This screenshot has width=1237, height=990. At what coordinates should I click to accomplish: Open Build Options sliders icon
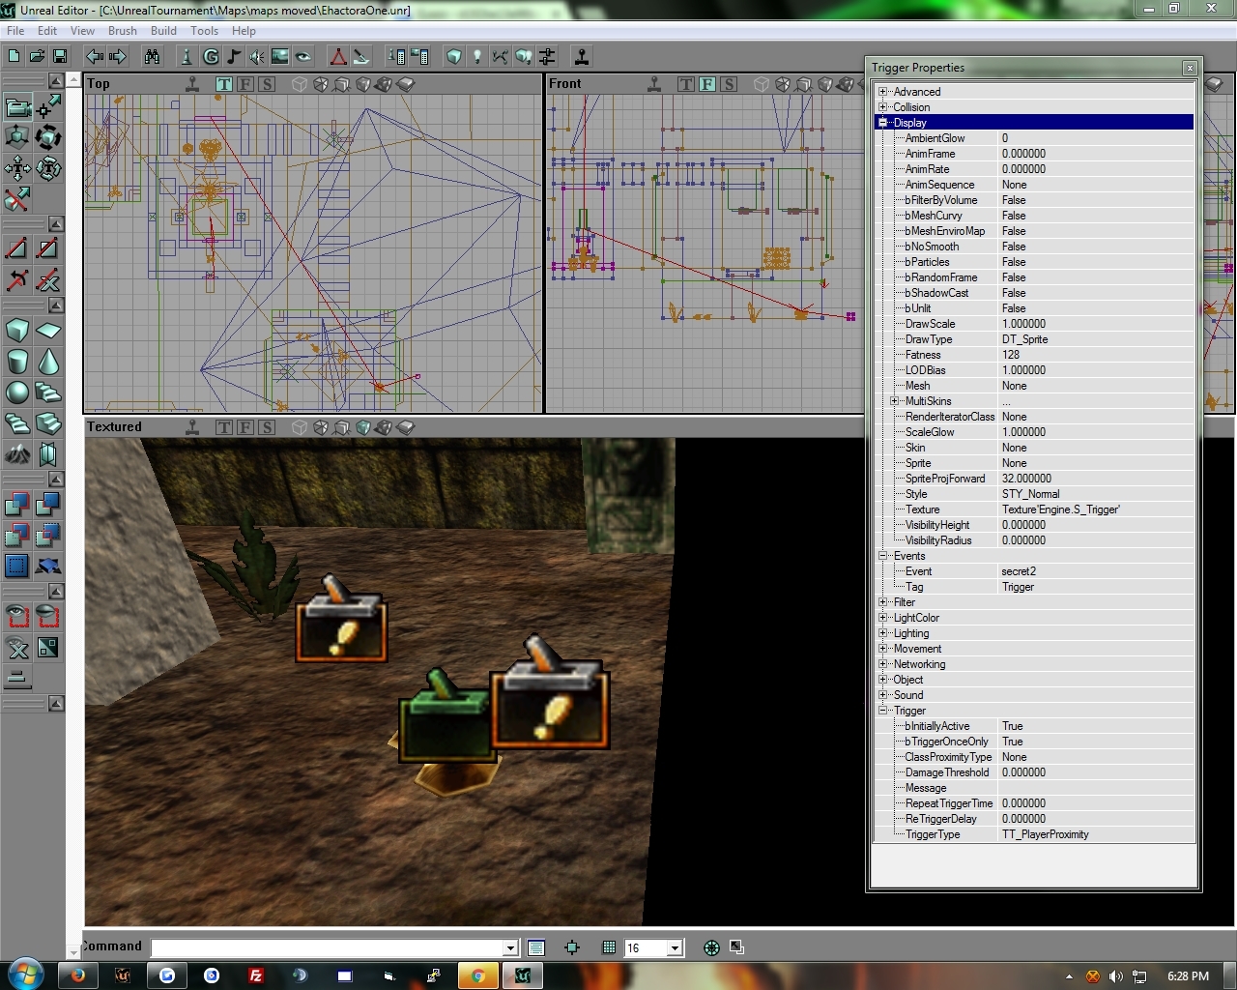click(x=547, y=56)
